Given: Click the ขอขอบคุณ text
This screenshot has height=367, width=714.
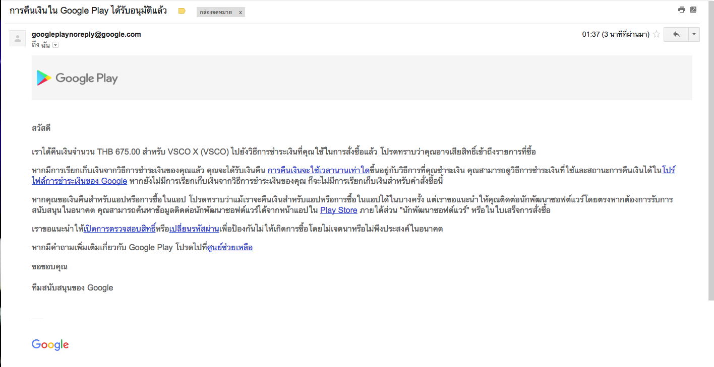Looking at the screenshot, I should click(x=49, y=266).
